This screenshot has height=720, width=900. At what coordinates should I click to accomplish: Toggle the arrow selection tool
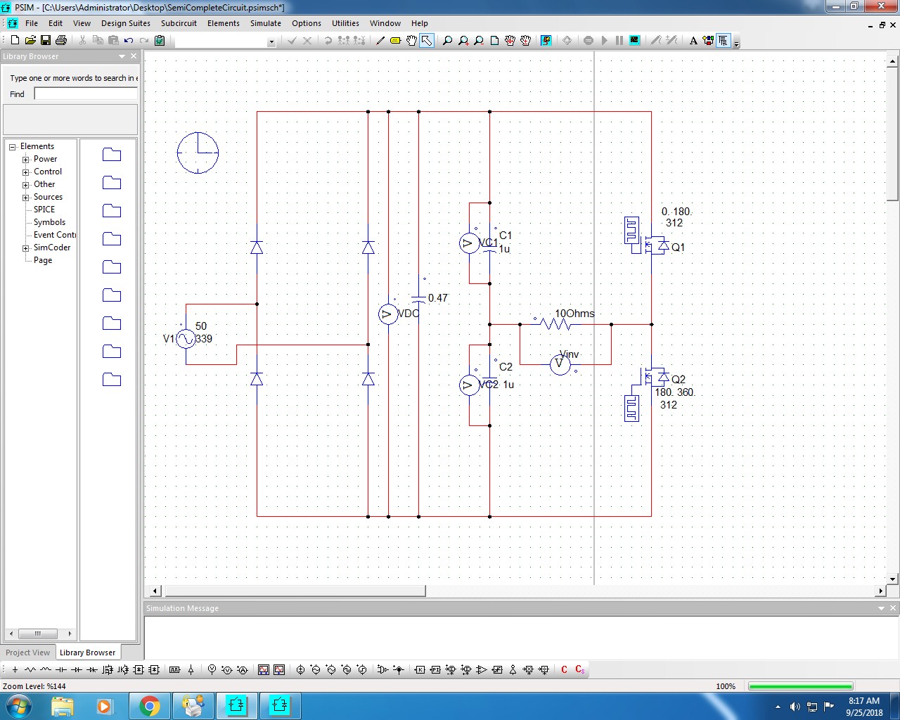coord(426,40)
